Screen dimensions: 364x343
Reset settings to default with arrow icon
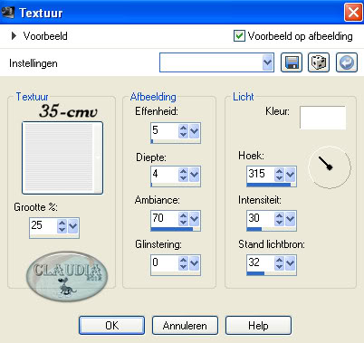point(347,62)
